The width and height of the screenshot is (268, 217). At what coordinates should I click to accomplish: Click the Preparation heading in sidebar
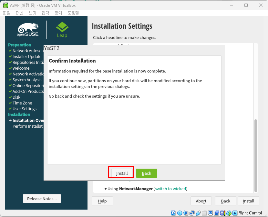click(x=20, y=45)
